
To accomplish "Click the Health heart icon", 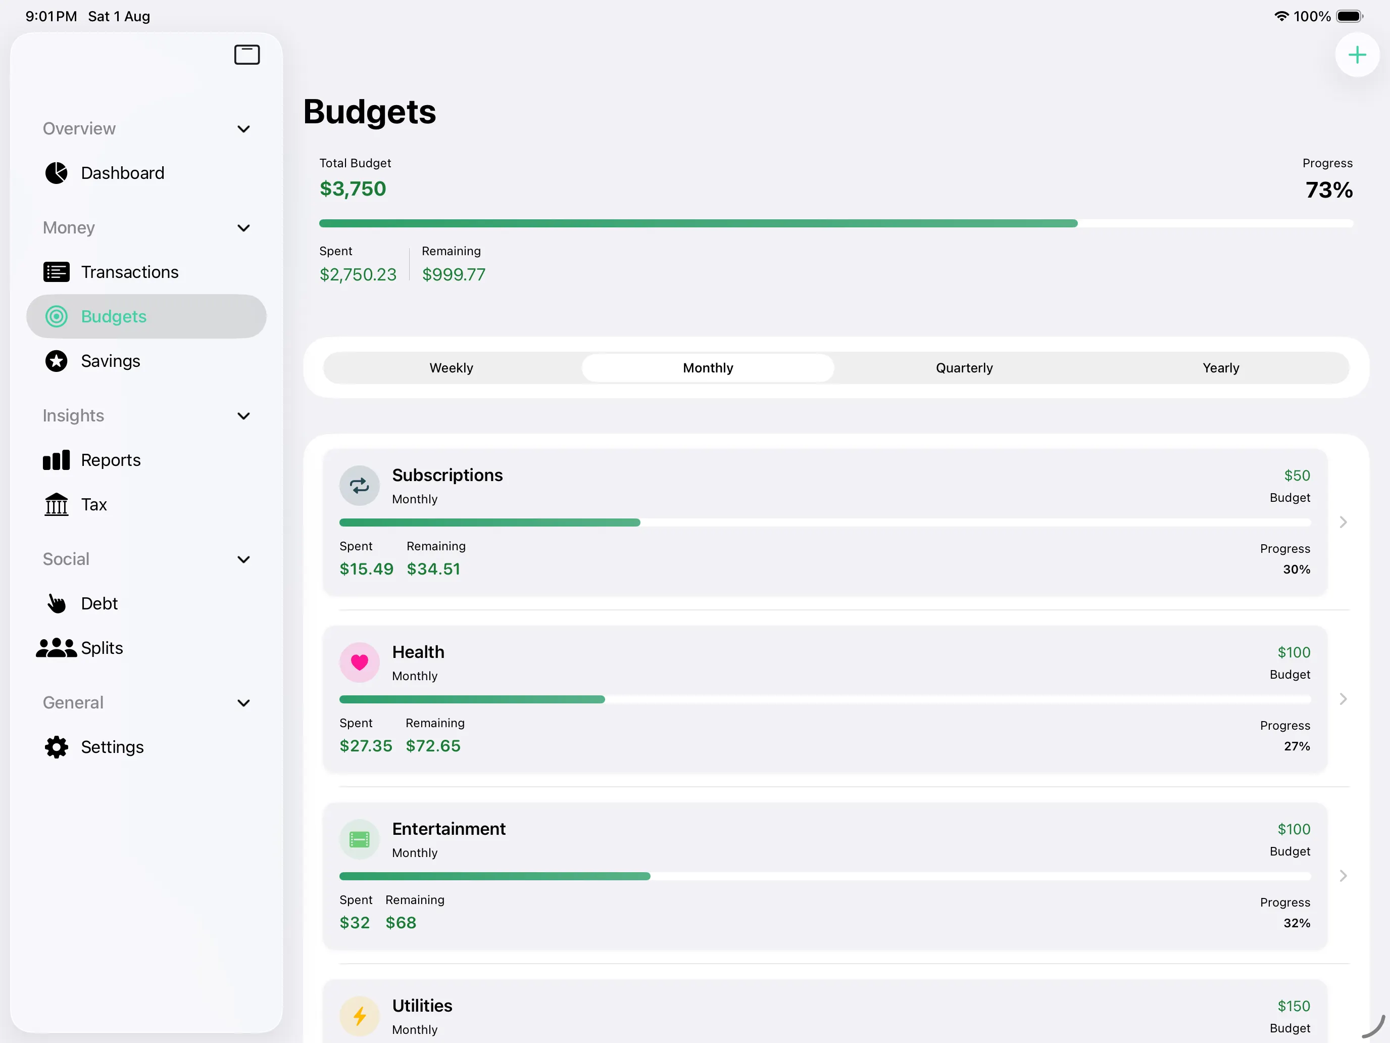I will pyautogui.click(x=360, y=662).
